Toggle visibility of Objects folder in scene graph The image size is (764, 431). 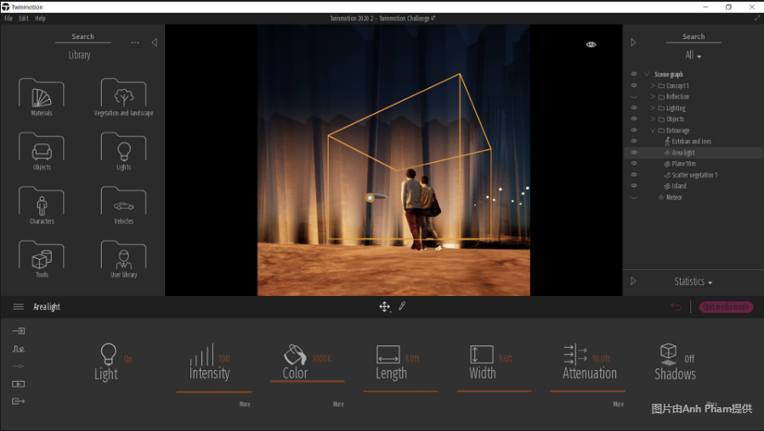pos(634,119)
